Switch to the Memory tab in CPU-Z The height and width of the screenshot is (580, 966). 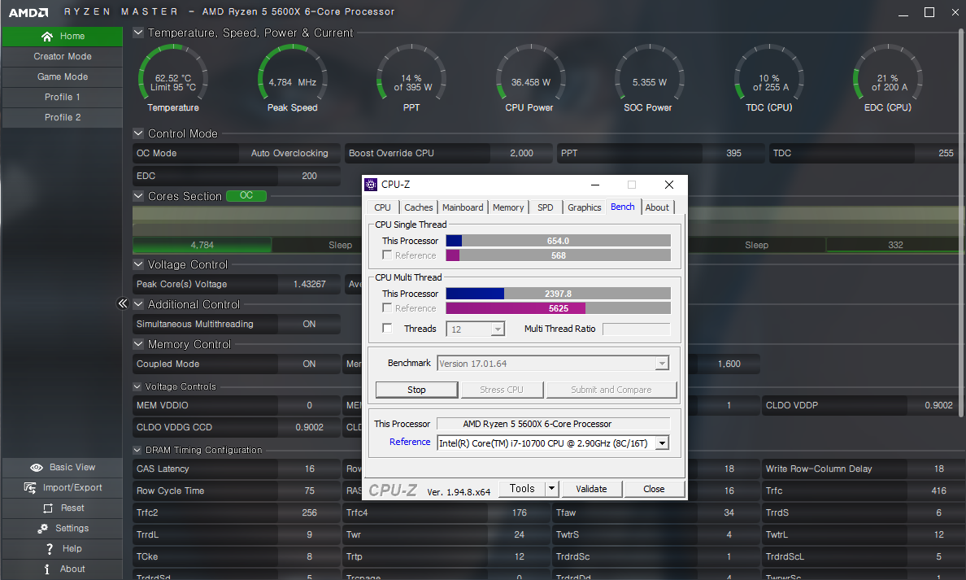(508, 207)
